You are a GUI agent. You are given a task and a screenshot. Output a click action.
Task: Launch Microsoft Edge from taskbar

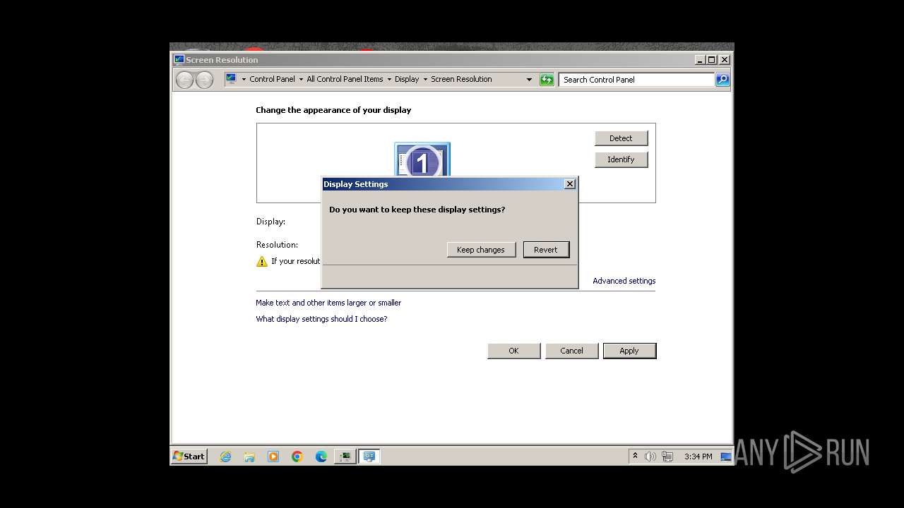tap(321, 456)
